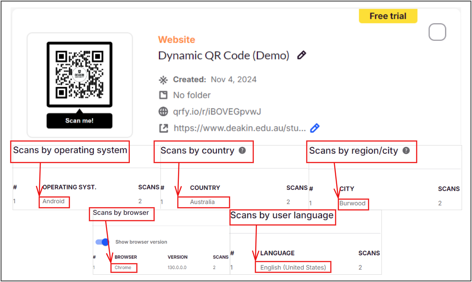The height and width of the screenshot is (282, 472).
Task: Select the Chrome browser row
Action: 123,267
